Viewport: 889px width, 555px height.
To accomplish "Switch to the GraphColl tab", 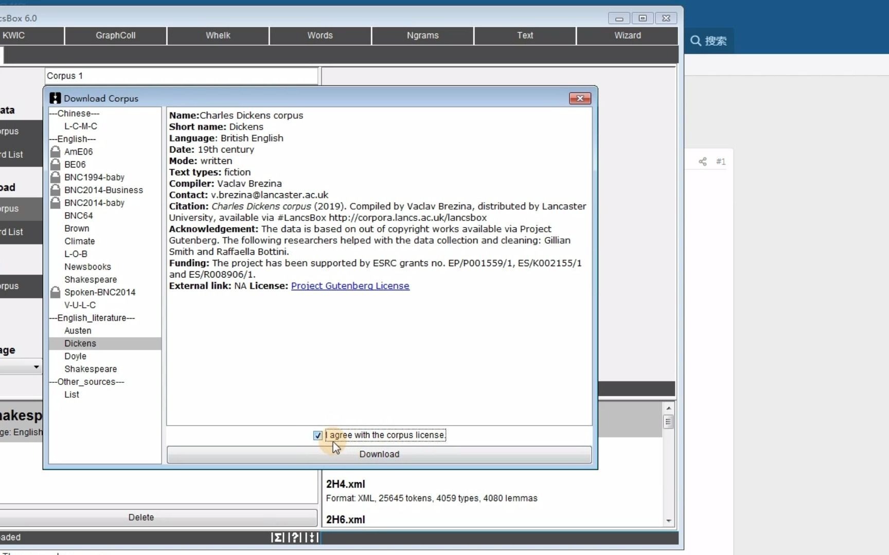I will tap(116, 35).
